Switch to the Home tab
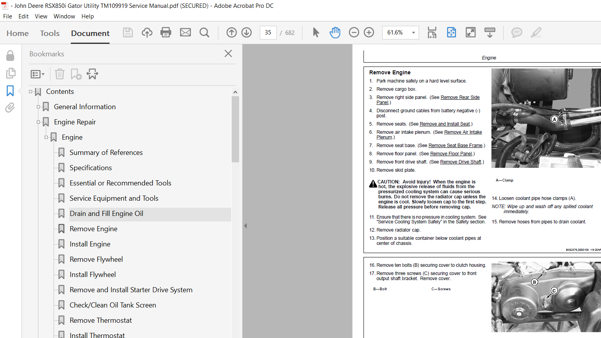601x338 pixels. pos(18,33)
